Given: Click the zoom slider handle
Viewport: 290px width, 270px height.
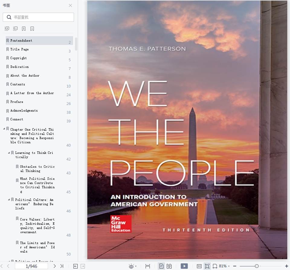Looking at the screenshot, I should point(257,266).
